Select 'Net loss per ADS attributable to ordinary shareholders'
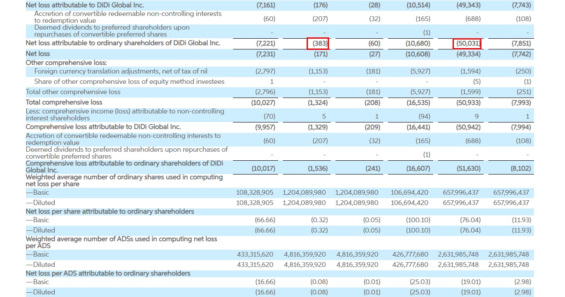This screenshot has width=565, height=297. (108, 273)
